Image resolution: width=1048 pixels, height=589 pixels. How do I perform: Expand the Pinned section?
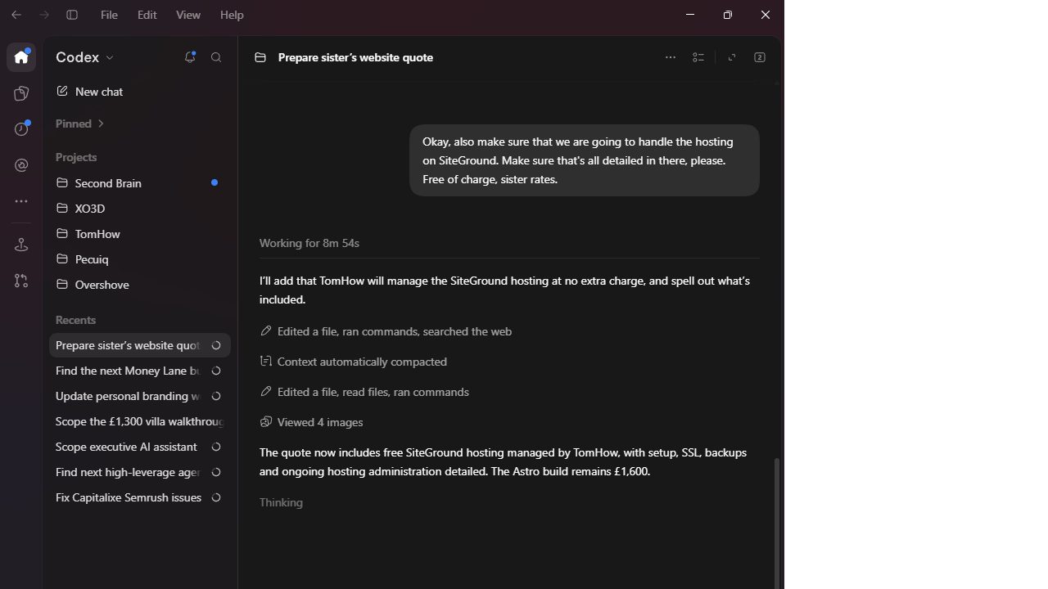(x=80, y=124)
